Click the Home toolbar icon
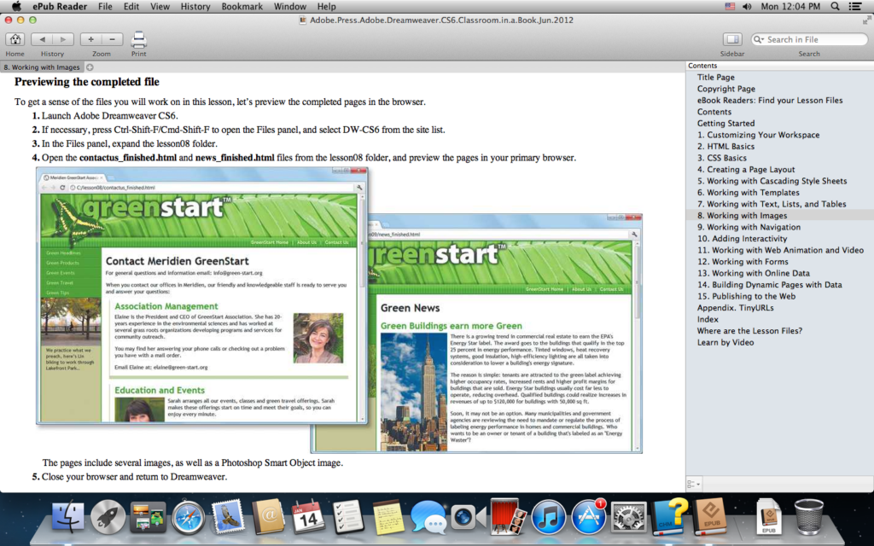The width and height of the screenshot is (874, 546). pyautogui.click(x=15, y=39)
